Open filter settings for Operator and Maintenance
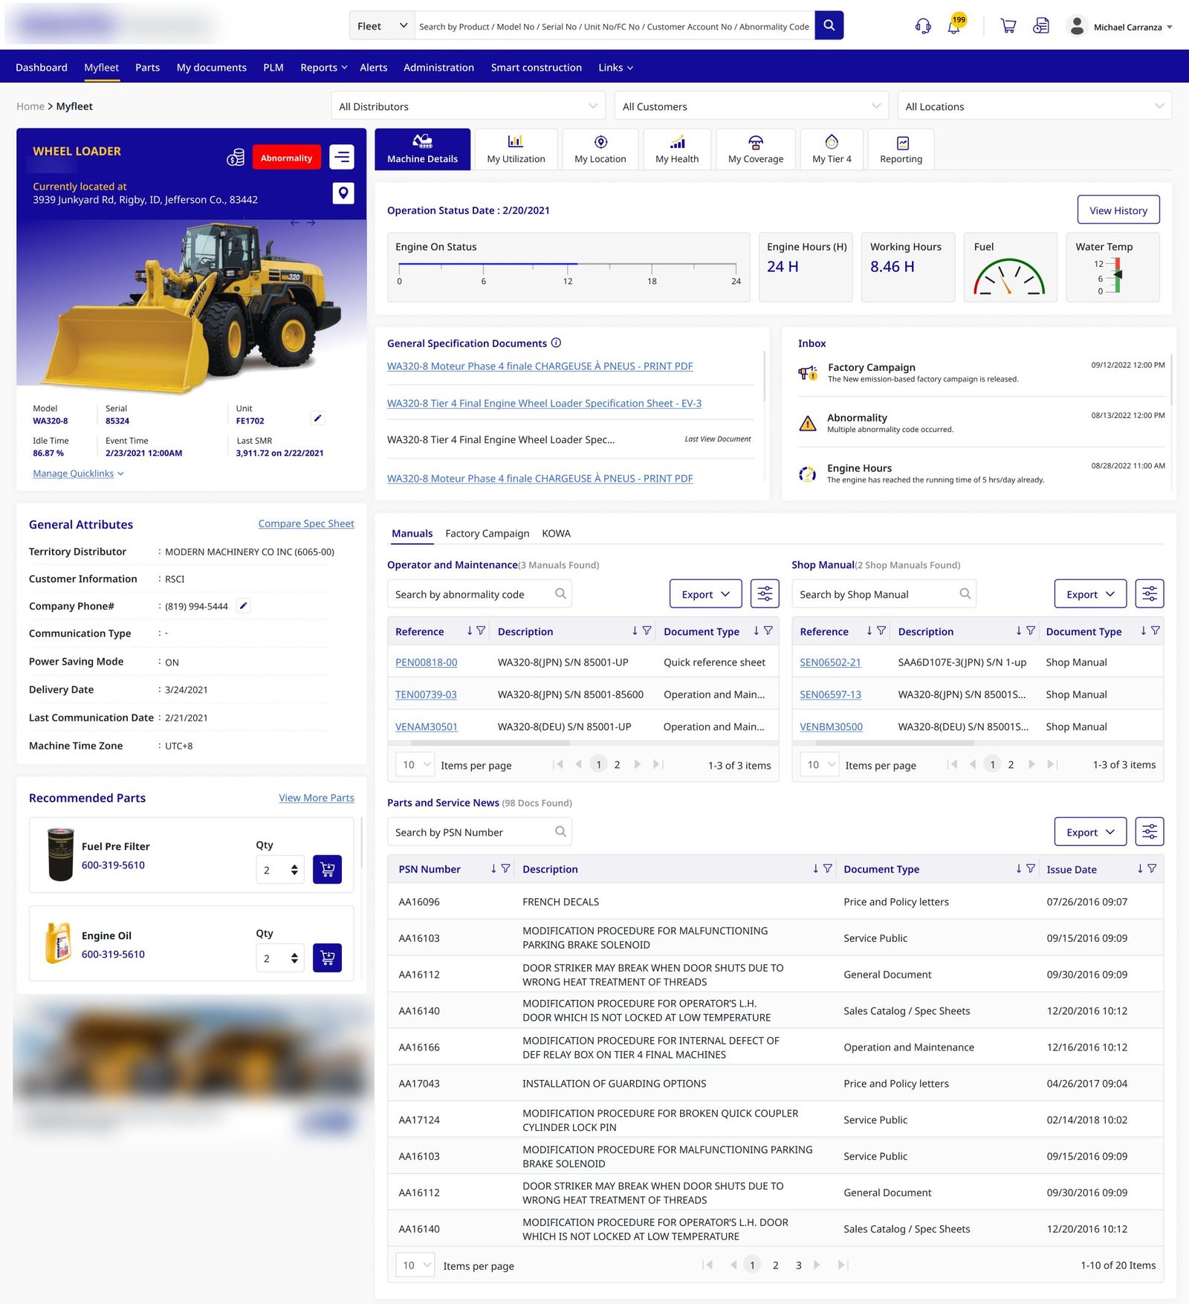Image resolution: width=1189 pixels, height=1304 pixels. click(x=765, y=594)
